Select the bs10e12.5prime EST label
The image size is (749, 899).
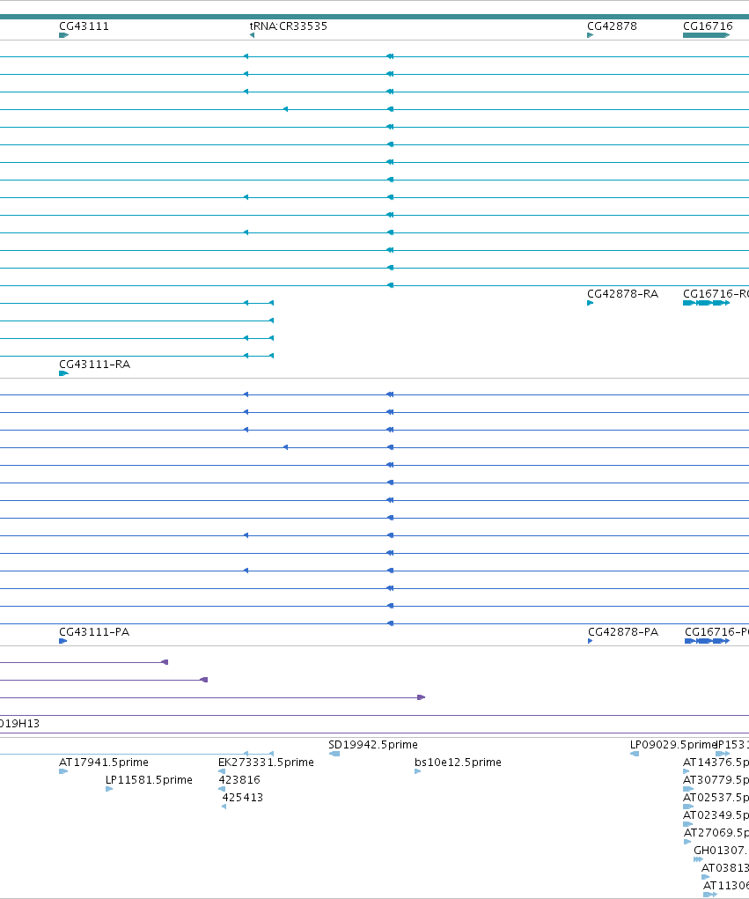click(458, 763)
